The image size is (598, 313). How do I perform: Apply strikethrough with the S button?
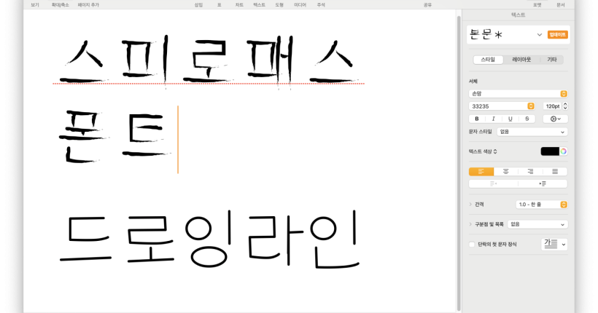[x=527, y=119]
